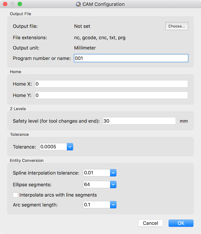Enable Interpolate arcs with line segments
This screenshot has width=201, height=234.
pyautogui.click(x=15, y=195)
